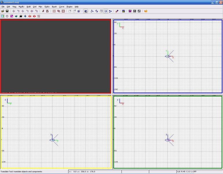Toggle the yellow texture lock icon
Screen dimensions: 223x174
(x=124, y=11)
